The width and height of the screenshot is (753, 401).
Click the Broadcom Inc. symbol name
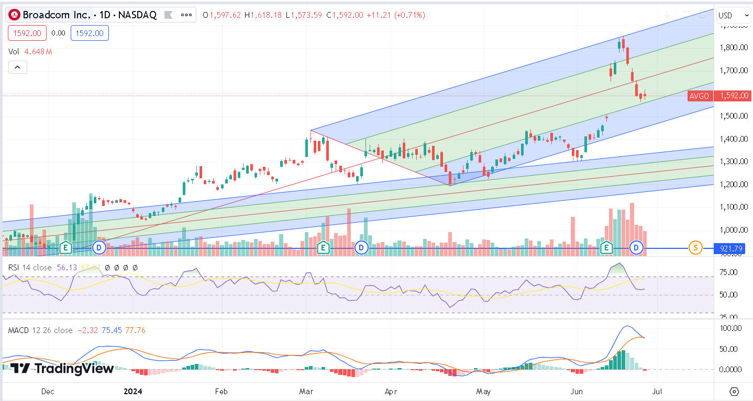(56, 15)
